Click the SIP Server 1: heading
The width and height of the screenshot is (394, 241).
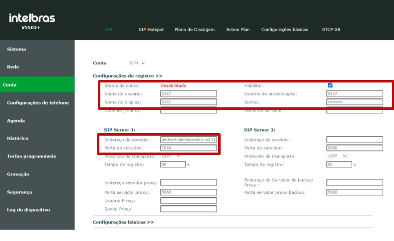coord(120,130)
